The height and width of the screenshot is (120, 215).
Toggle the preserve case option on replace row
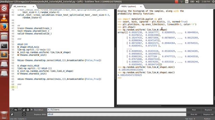pos(12,114)
